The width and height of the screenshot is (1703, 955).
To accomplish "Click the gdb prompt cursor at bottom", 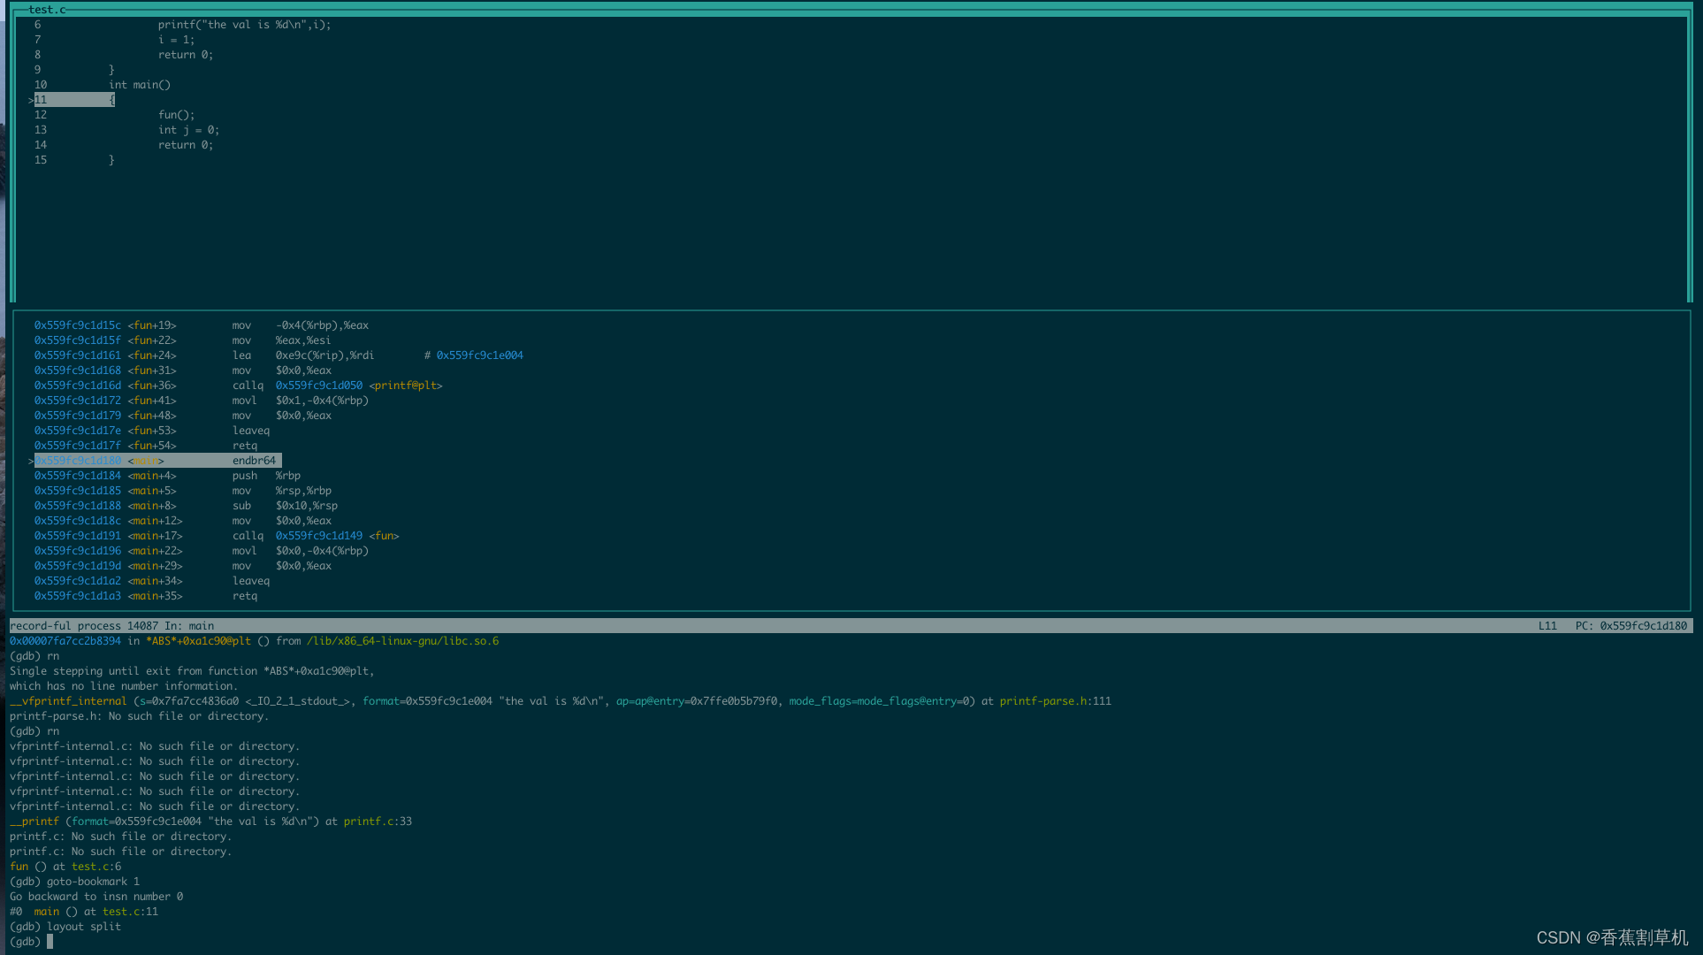I will tap(50, 942).
